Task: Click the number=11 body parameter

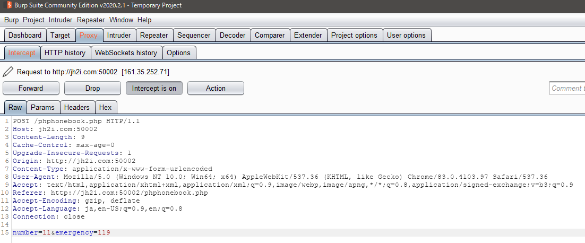Action: (32, 232)
